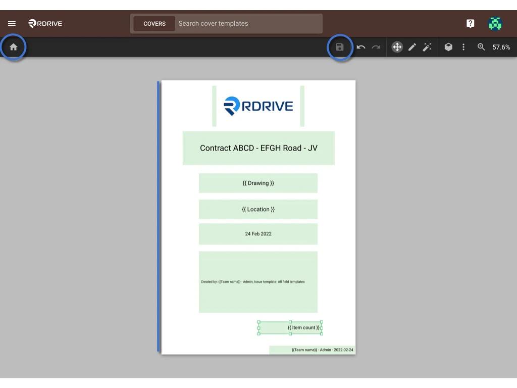
Task: Select the {{ Drawing }} placeholder field
Action: coord(258,183)
